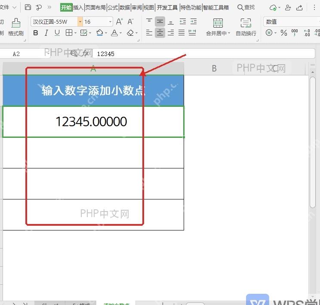Align text to top

[x=149, y=21]
